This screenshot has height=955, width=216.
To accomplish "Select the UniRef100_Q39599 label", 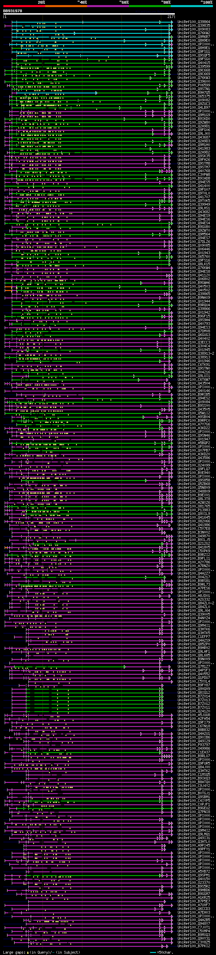I will click(x=194, y=67).
